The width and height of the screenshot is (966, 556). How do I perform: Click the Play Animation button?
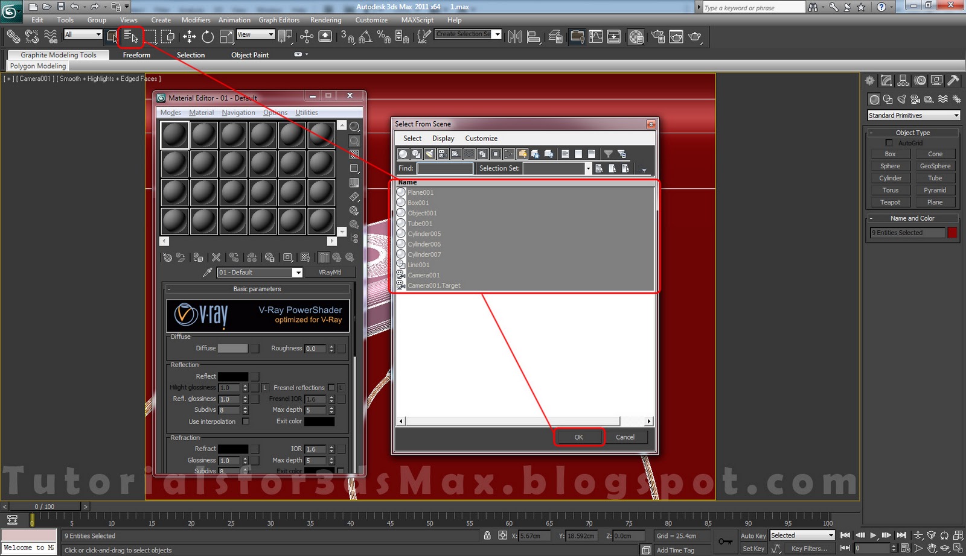[x=873, y=535]
